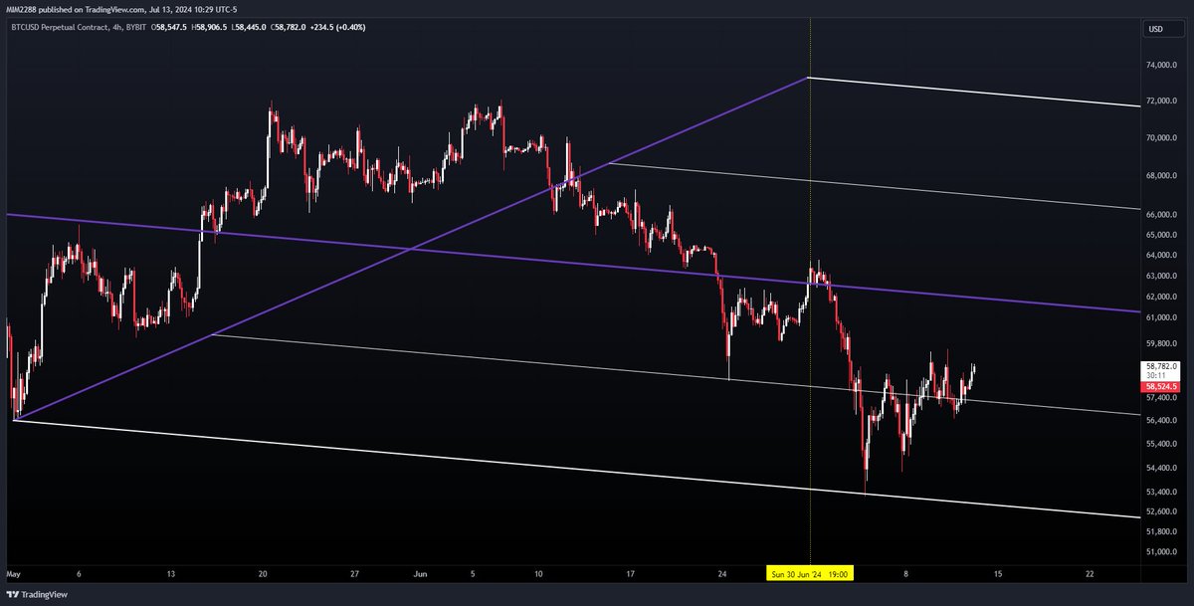Click the 53,400.0 price axis label
The width and height of the screenshot is (1194, 606).
pyautogui.click(x=1163, y=493)
